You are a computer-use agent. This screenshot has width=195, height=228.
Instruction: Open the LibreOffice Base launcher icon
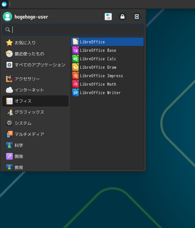(75, 50)
